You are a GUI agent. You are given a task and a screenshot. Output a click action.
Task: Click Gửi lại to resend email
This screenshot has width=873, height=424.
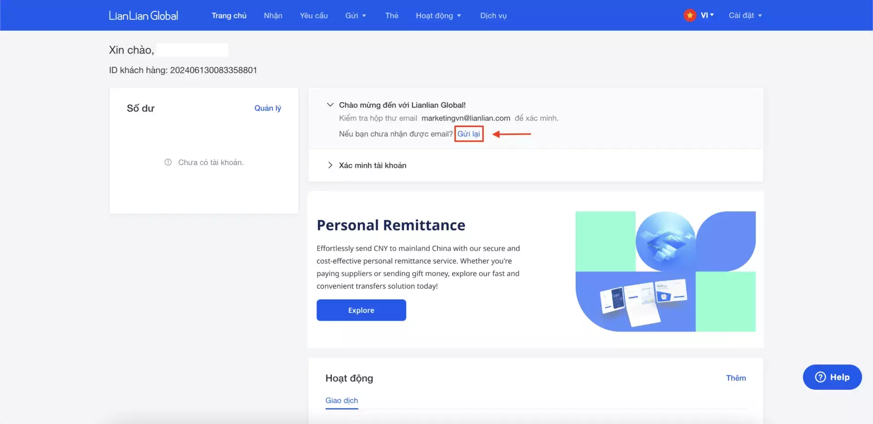pos(468,134)
